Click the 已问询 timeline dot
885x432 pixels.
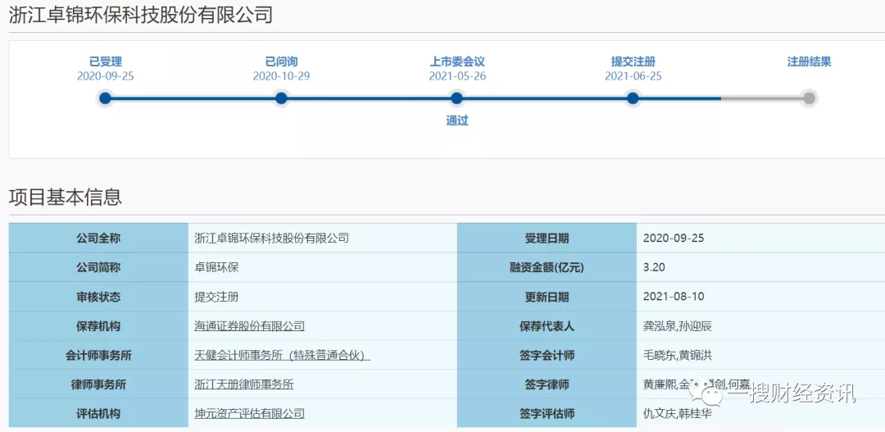pos(281,98)
